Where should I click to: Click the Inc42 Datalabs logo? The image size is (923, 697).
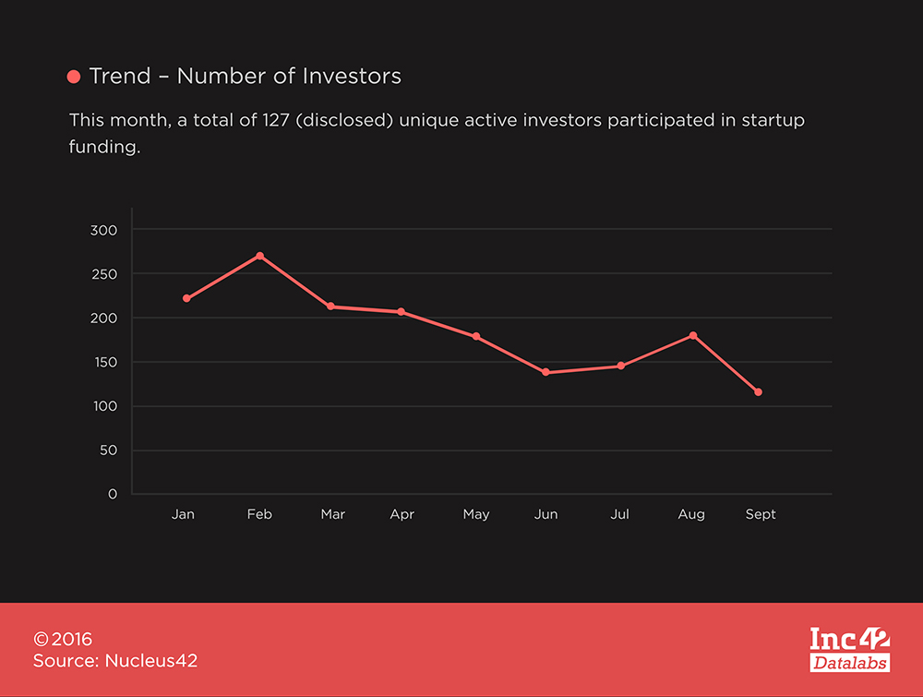(x=849, y=649)
